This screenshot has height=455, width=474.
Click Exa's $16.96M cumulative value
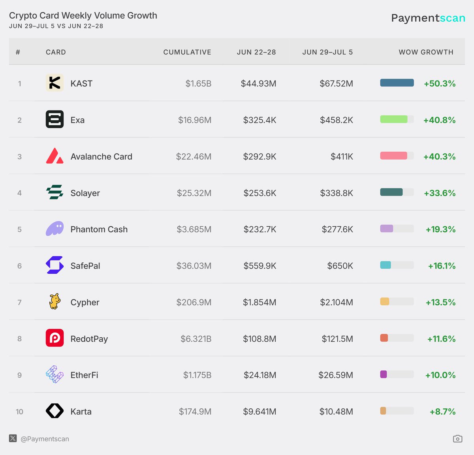tap(195, 120)
